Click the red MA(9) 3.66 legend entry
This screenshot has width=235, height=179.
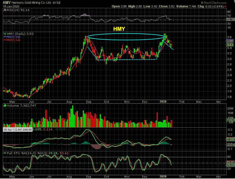tap(12, 40)
